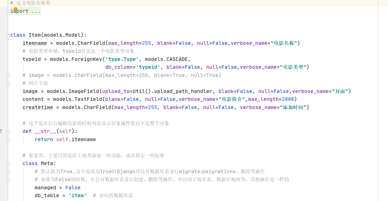Place cursor on 'itemname' field definition
388x201 pixels.
click(x=35, y=43)
